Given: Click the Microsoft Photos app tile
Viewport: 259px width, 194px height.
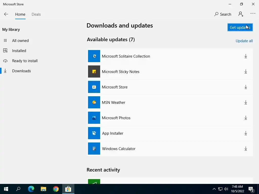Looking at the screenshot, I should (x=94, y=118).
